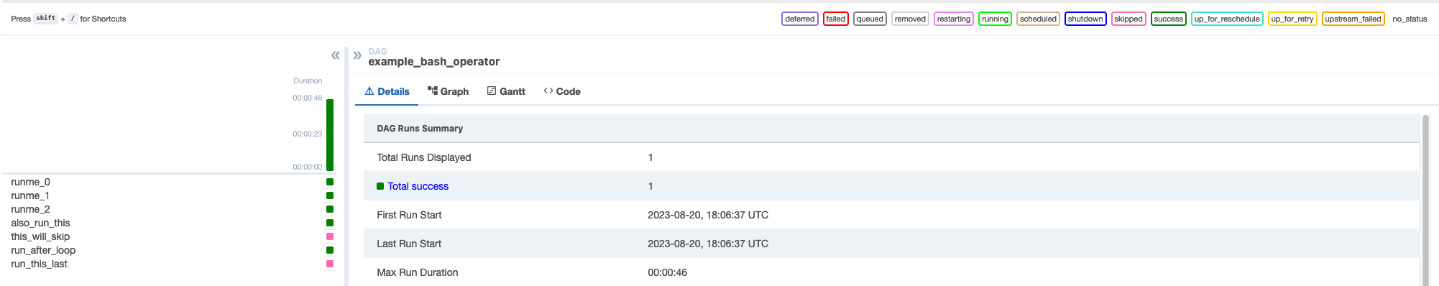Click the 00:00:23 duration axis tick

pyautogui.click(x=308, y=134)
